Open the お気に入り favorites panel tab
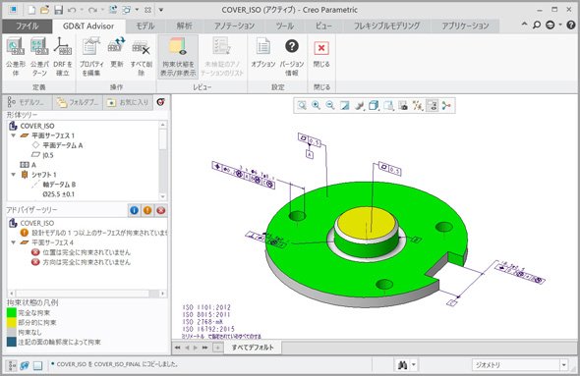Screen dimensions: 580x376 (x=128, y=102)
